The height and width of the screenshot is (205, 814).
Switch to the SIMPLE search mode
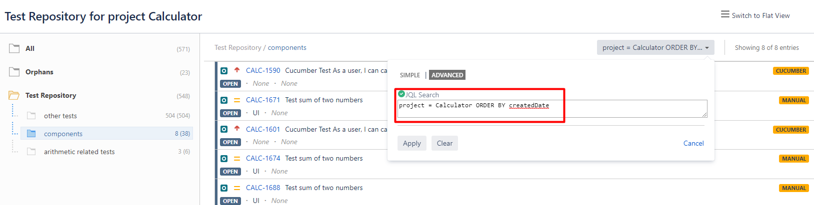[x=410, y=75]
